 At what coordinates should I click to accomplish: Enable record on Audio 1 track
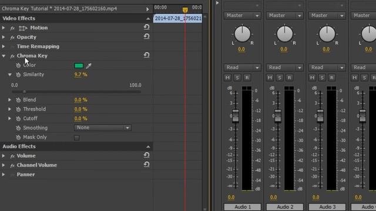click(x=247, y=77)
